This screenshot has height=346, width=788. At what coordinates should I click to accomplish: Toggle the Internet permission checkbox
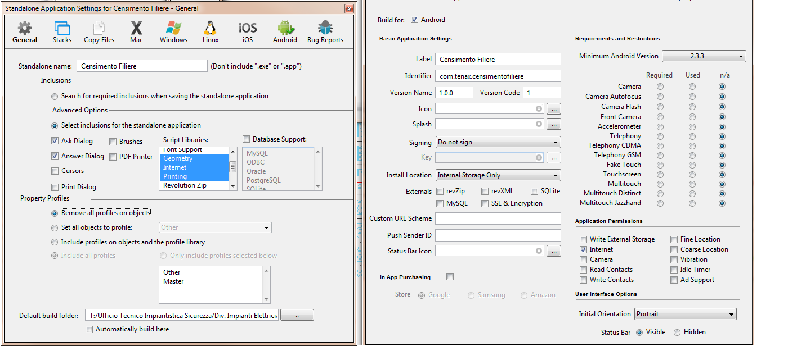click(x=584, y=249)
